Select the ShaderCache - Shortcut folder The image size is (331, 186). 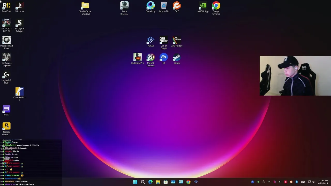(x=85, y=9)
